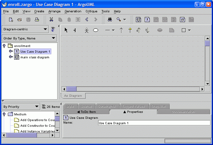The width and height of the screenshot is (213, 145).
Task: Select Add Operations to Cou todo item
Action: [x=37, y=120]
